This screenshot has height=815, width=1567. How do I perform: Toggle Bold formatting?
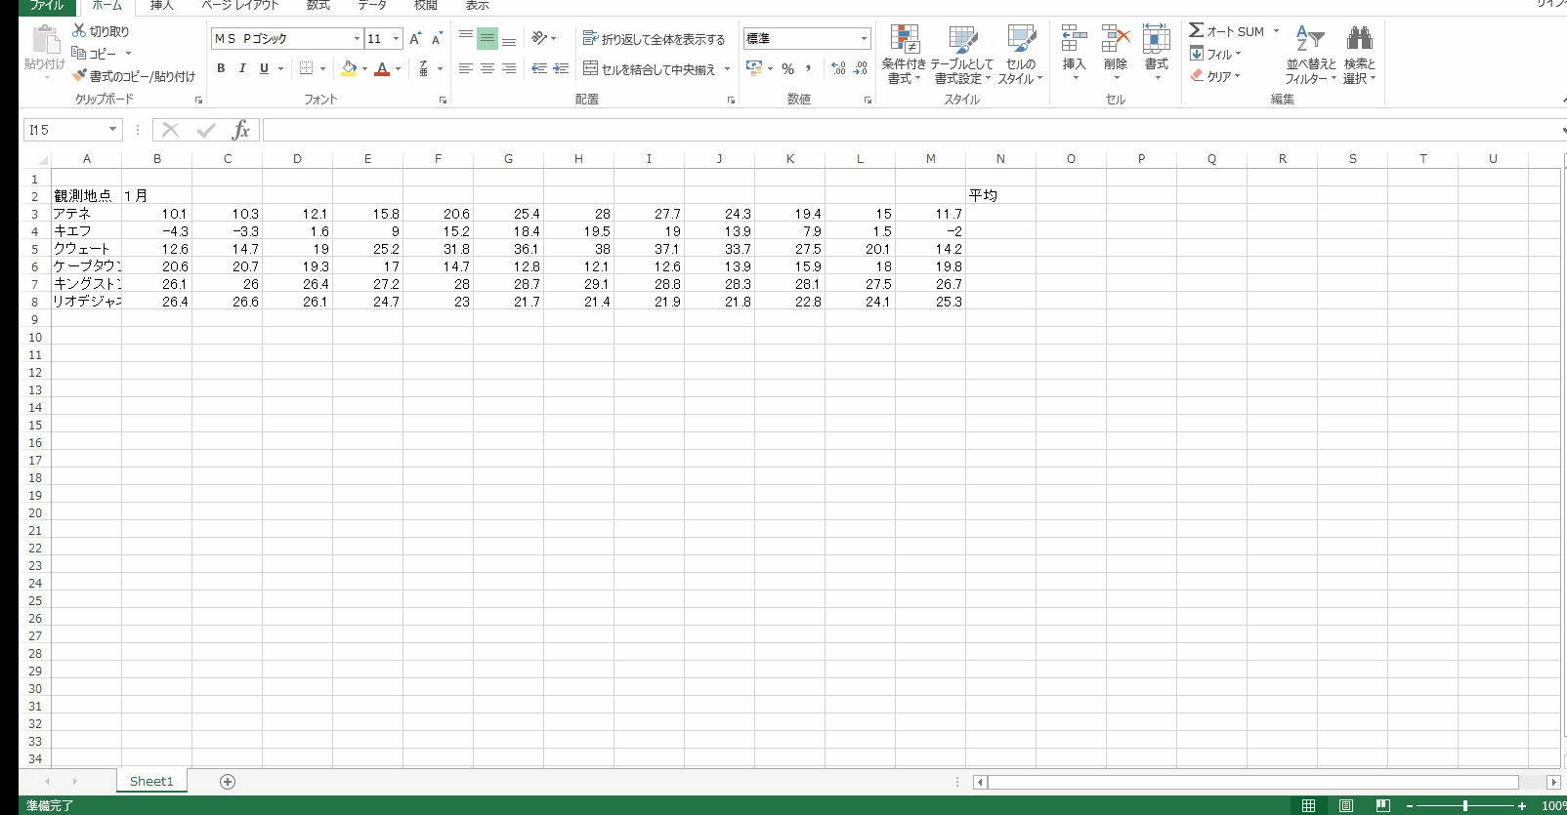point(221,68)
